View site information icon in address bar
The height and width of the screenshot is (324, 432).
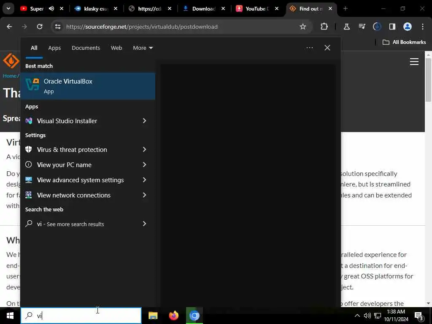point(57,27)
